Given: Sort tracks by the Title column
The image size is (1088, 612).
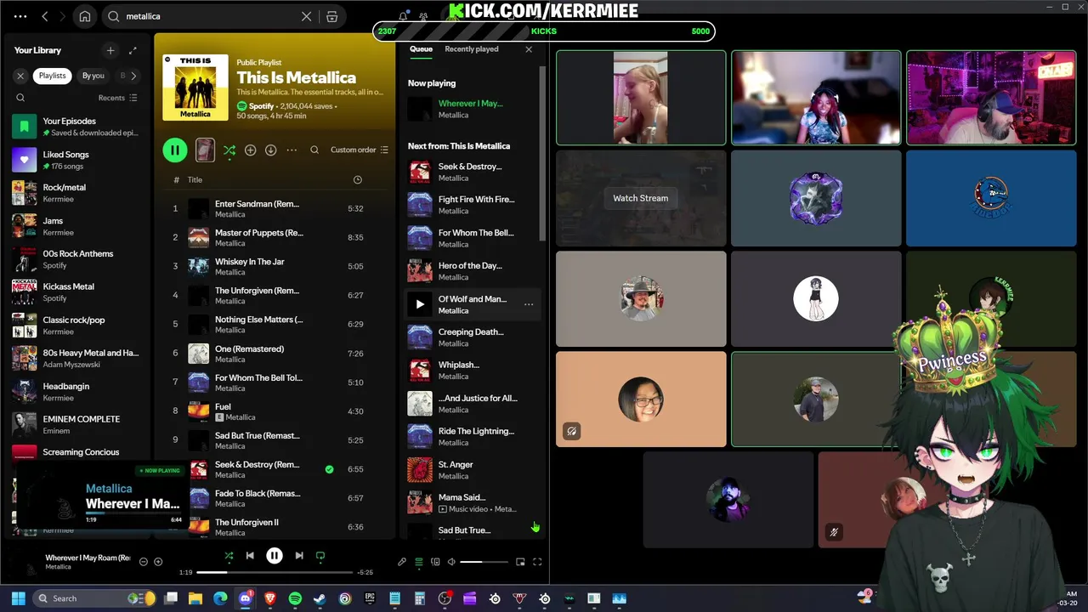Looking at the screenshot, I should [x=195, y=179].
